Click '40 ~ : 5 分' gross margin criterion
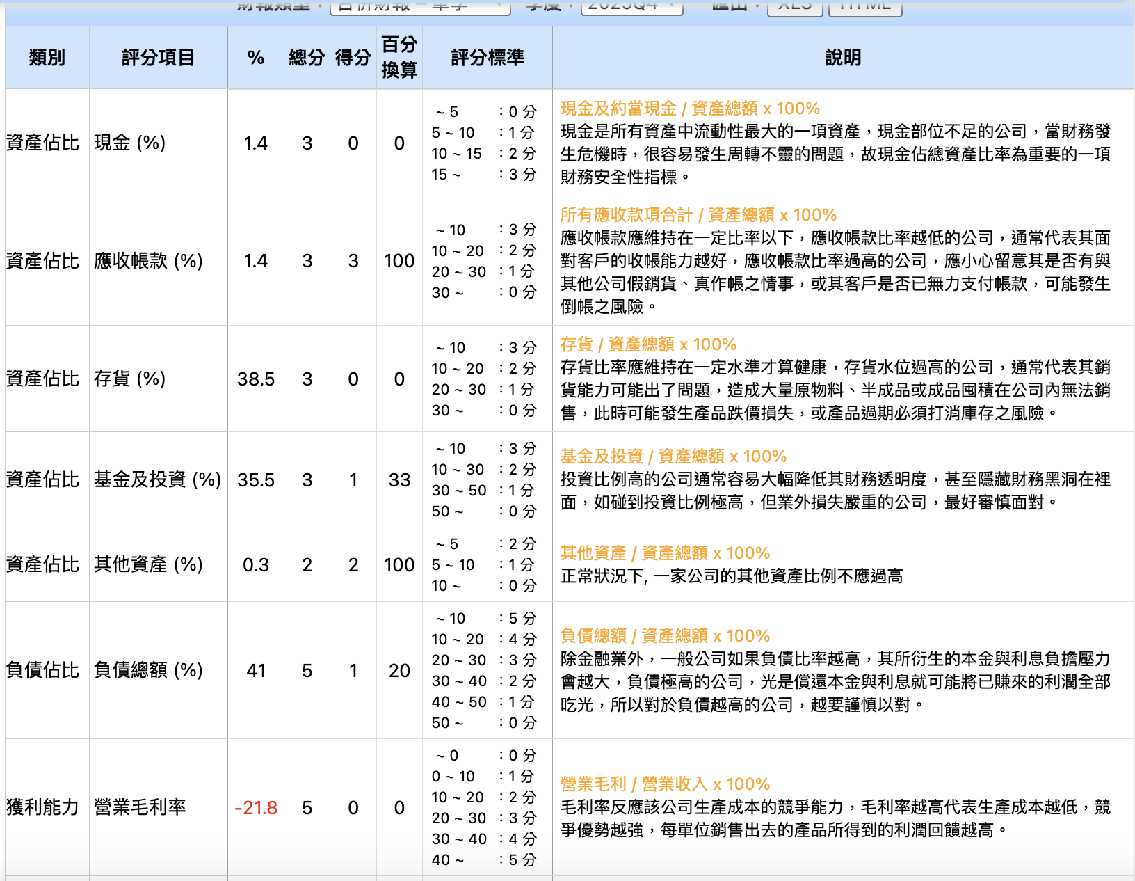Screen dimensions: 1135x881 [x=484, y=860]
